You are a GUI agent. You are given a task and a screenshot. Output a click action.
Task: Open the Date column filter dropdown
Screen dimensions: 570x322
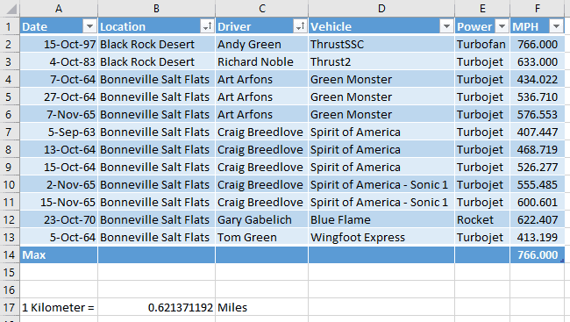pyautogui.click(x=89, y=26)
